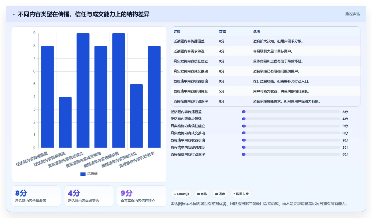Click progress bar for 教程清单内容收藏价值
Screen dimensions: 372x218
(291, 140)
